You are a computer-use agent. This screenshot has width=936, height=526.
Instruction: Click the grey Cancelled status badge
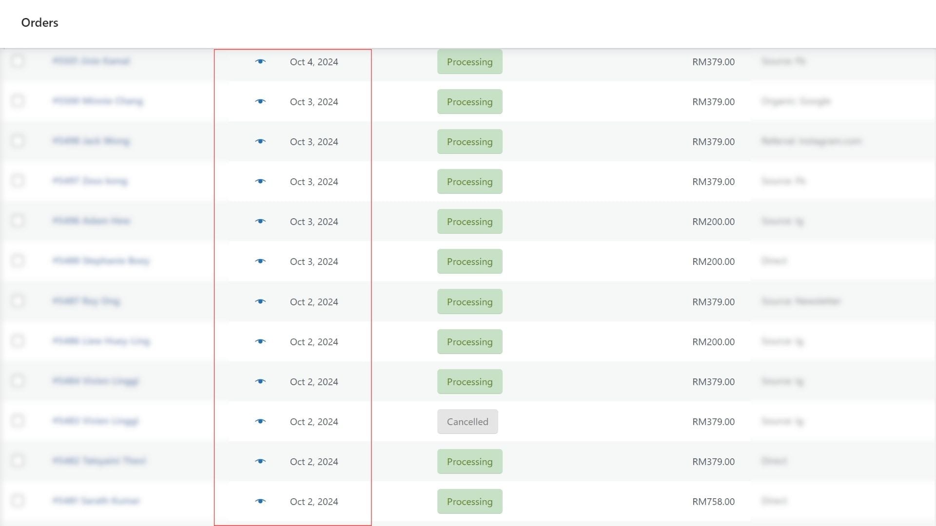click(467, 422)
